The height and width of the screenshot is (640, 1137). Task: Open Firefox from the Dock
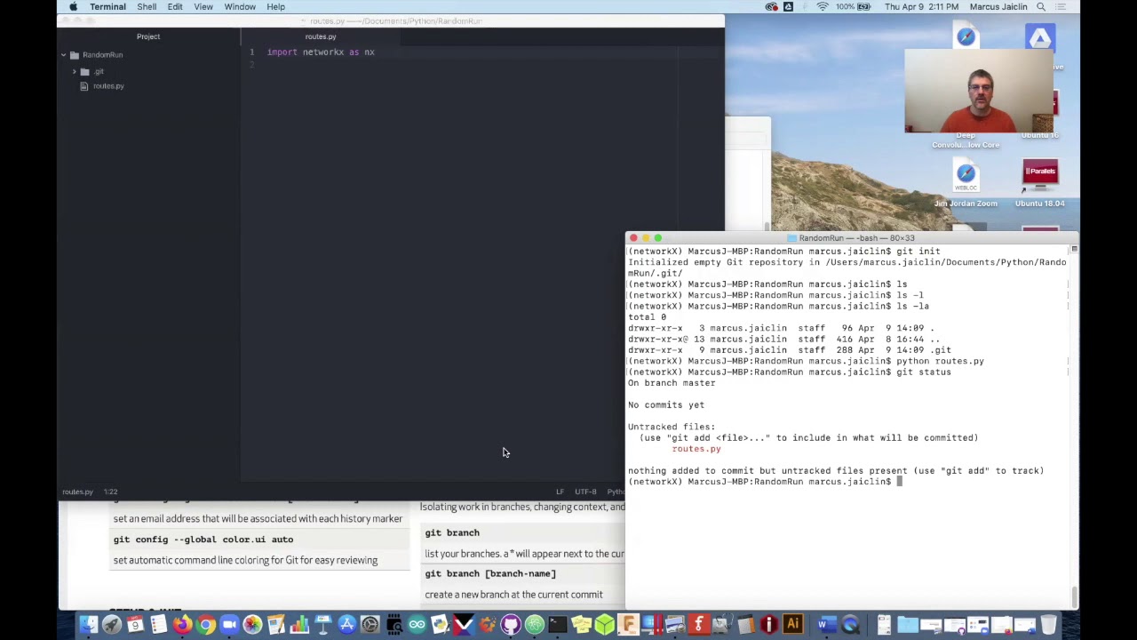click(182, 625)
